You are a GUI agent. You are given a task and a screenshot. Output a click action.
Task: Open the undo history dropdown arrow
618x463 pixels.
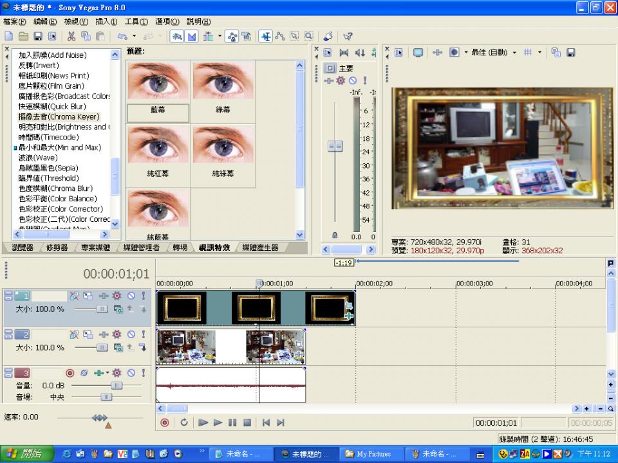[x=133, y=37]
